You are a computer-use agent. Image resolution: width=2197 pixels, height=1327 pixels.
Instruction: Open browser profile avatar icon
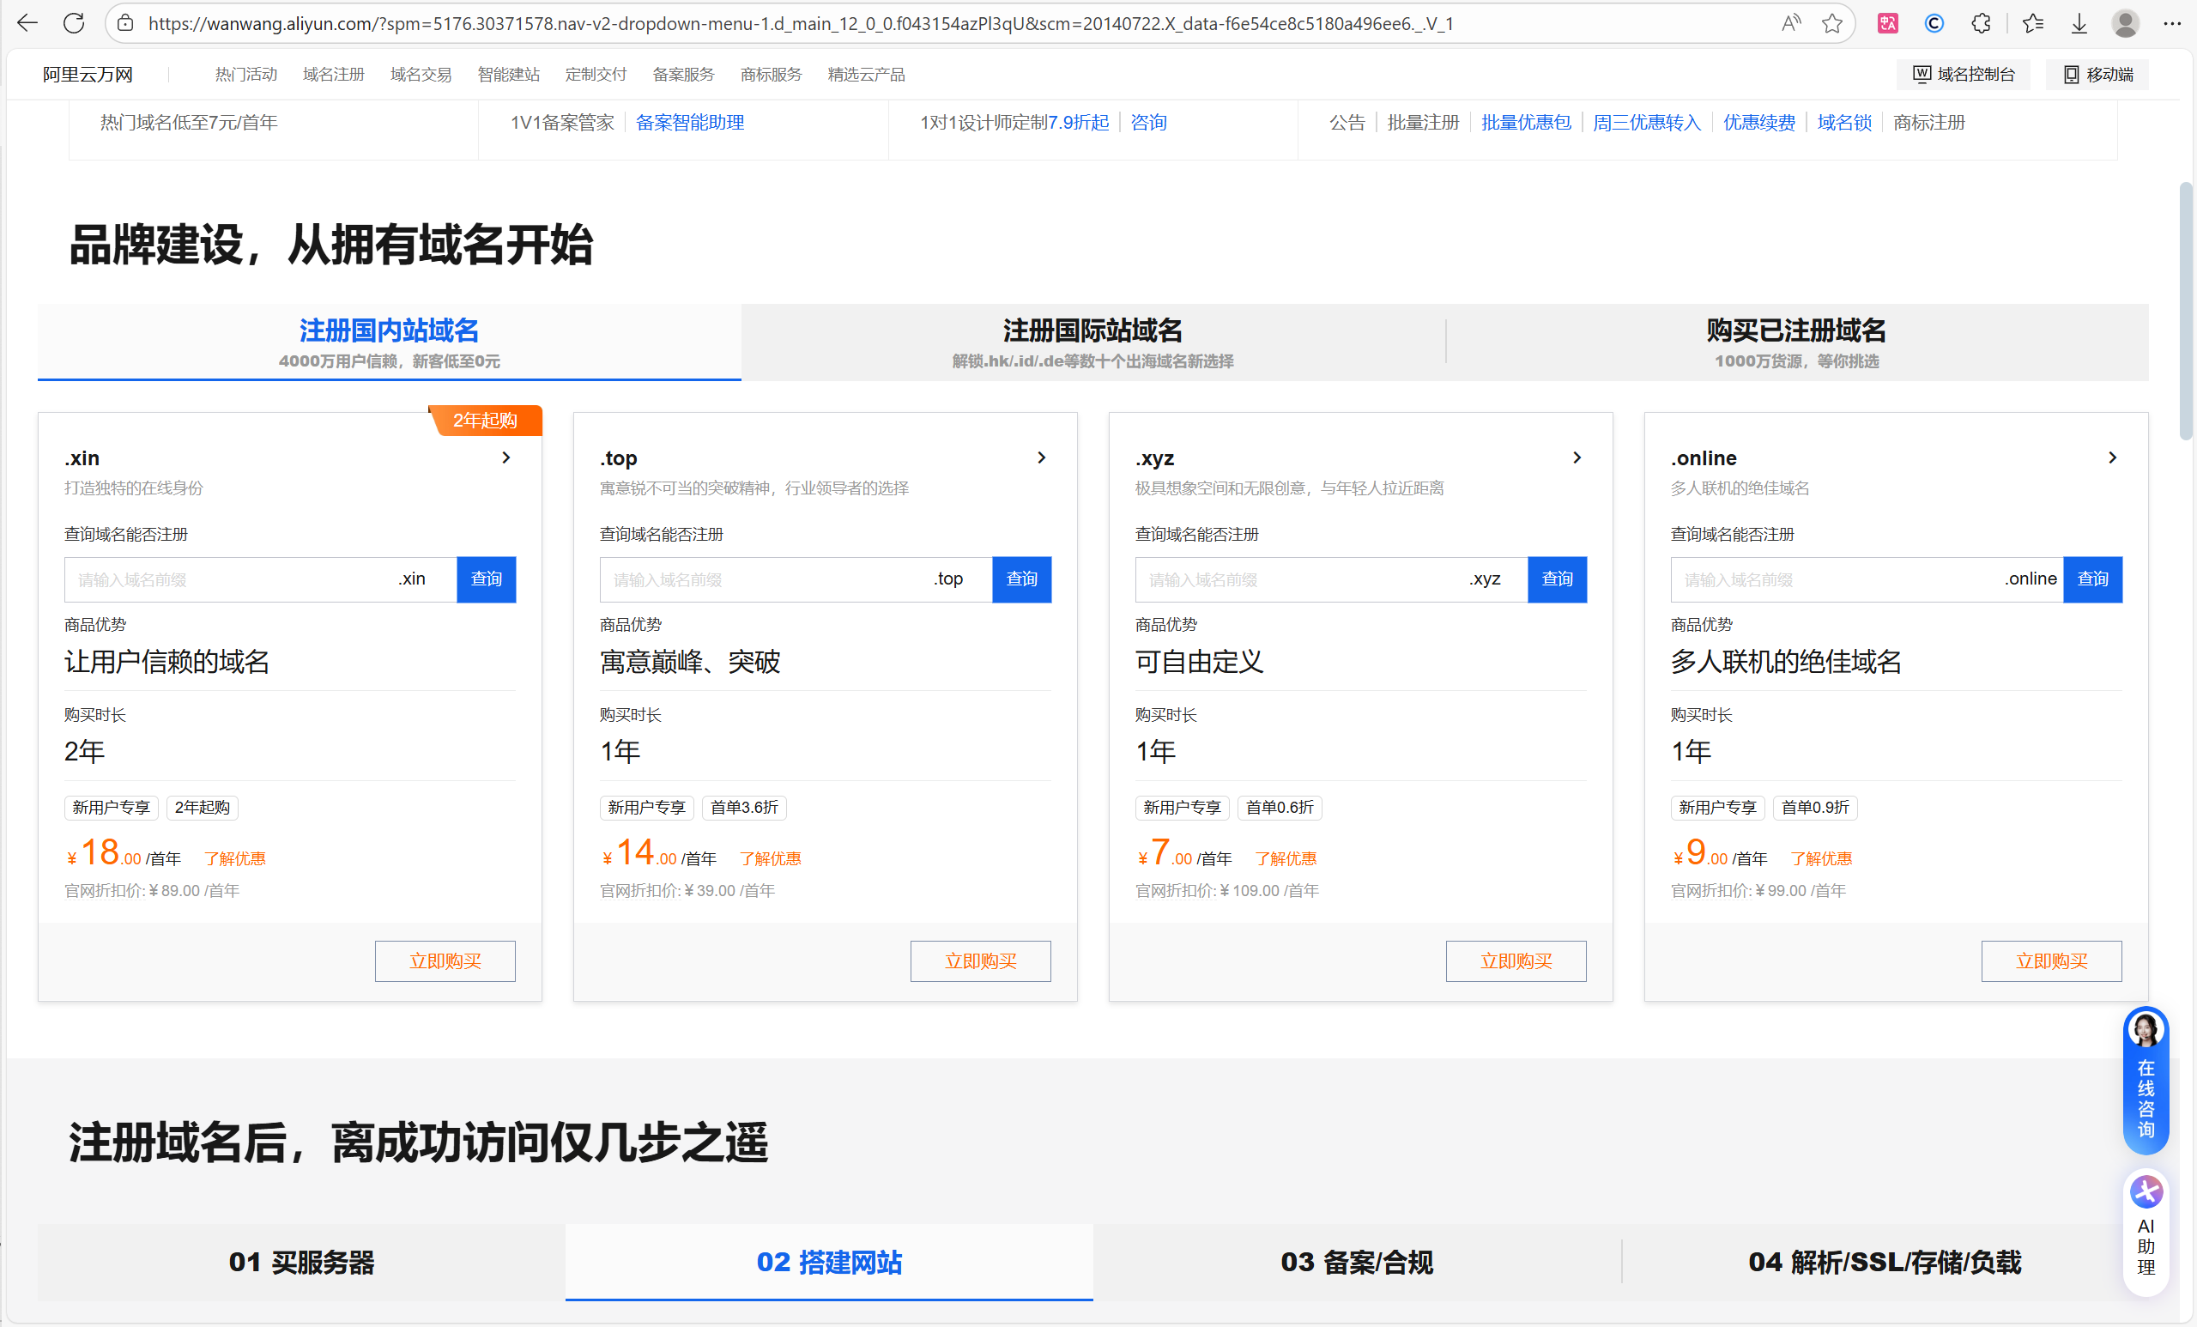(2125, 23)
